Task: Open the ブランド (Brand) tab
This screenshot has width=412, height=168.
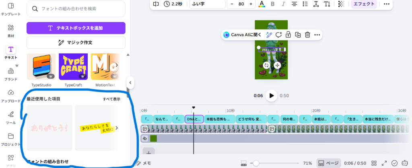Action: pos(11,74)
